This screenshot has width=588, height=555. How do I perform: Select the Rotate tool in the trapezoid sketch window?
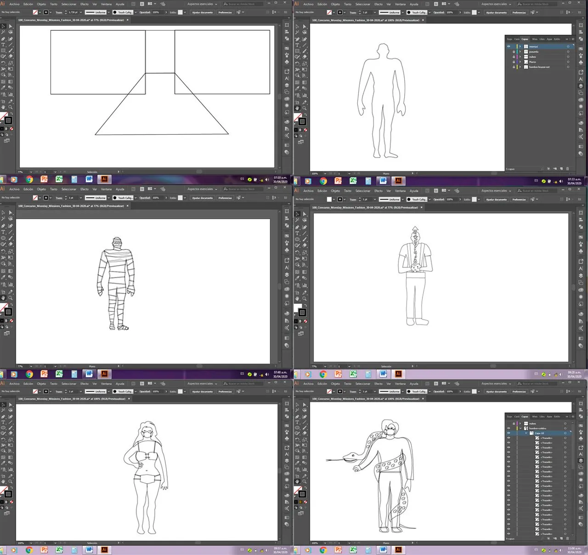tap(3, 63)
